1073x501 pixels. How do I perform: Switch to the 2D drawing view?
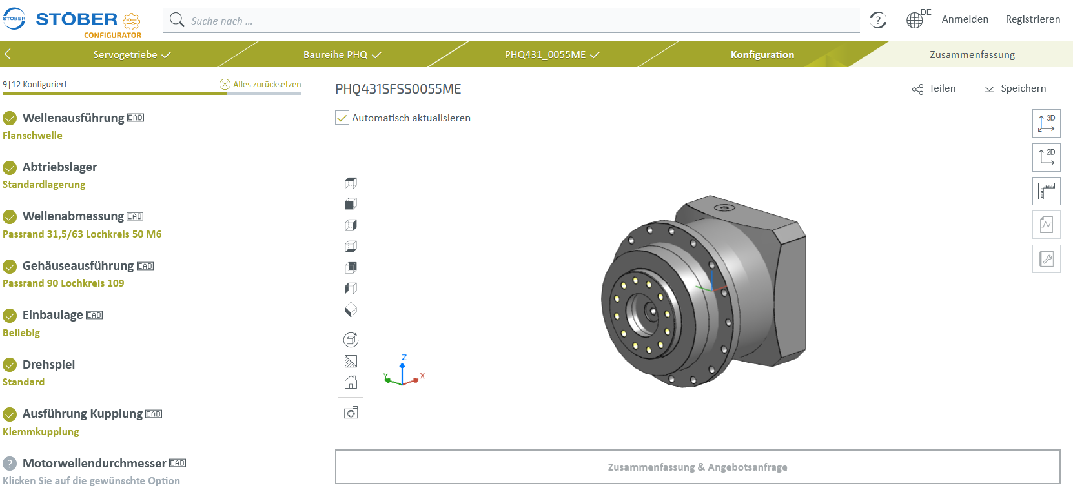1046,157
